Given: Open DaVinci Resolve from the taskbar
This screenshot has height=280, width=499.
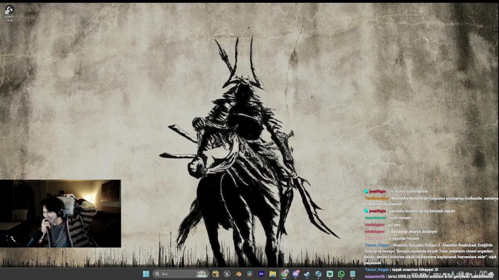Looking at the screenshot, I should pyautogui.click(x=250, y=274).
